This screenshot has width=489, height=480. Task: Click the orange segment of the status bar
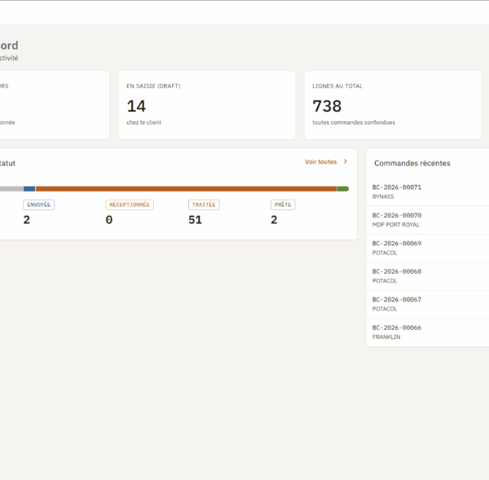pyautogui.click(x=186, y=189)
